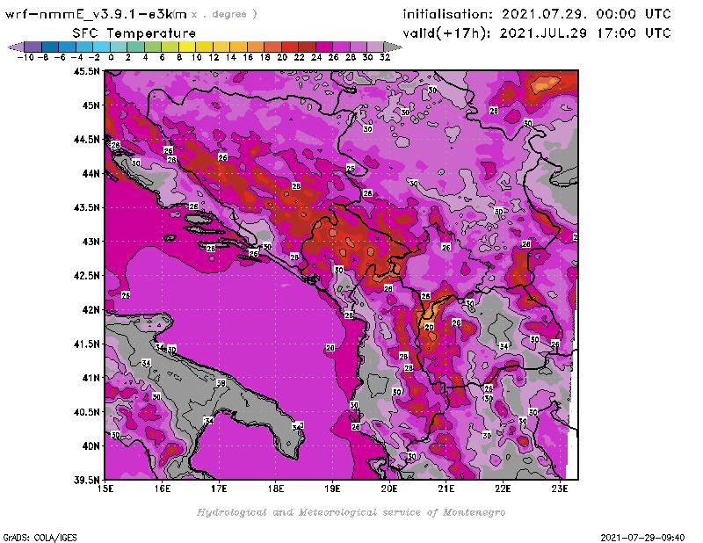Screen dimensions: 703x543
Task: Click the '44.5N' latitude label
Action: 86,140
